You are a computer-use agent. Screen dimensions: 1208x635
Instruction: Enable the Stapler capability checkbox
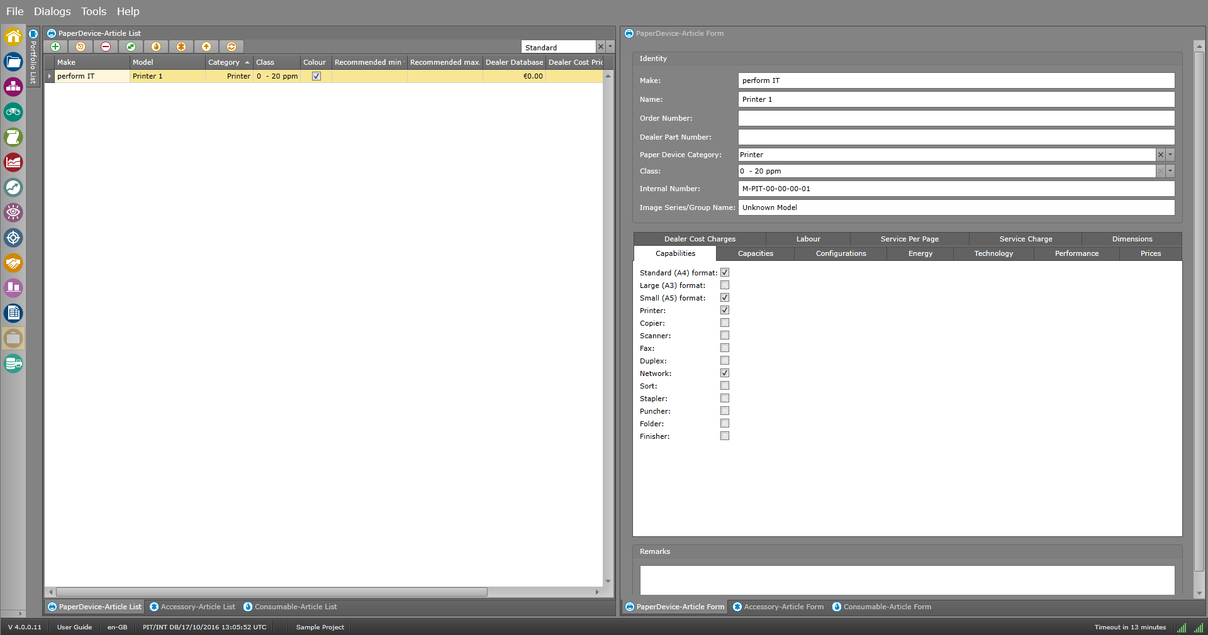[725, 398]
